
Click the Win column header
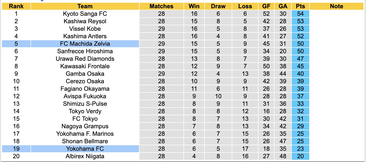pos(194,6)
